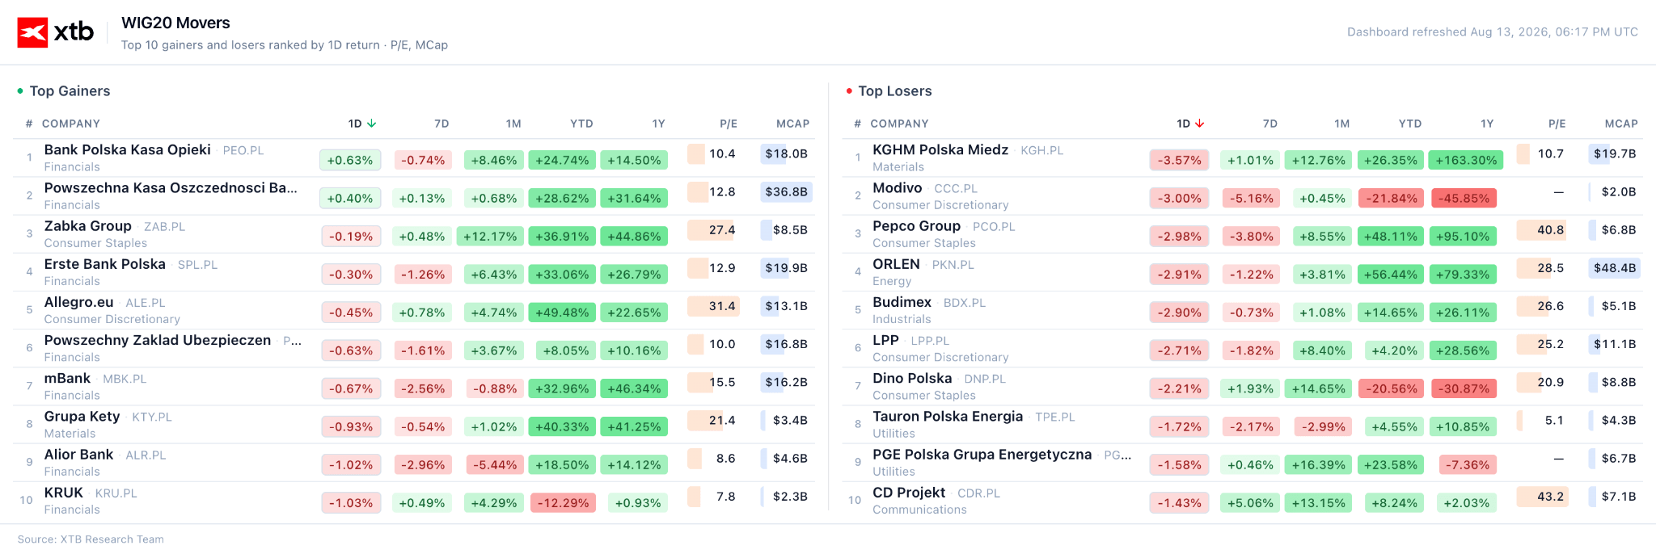1656x554 pixels.
Task: Click the 1D sort arrow in Top Gainers
Action: coord(372,124)
